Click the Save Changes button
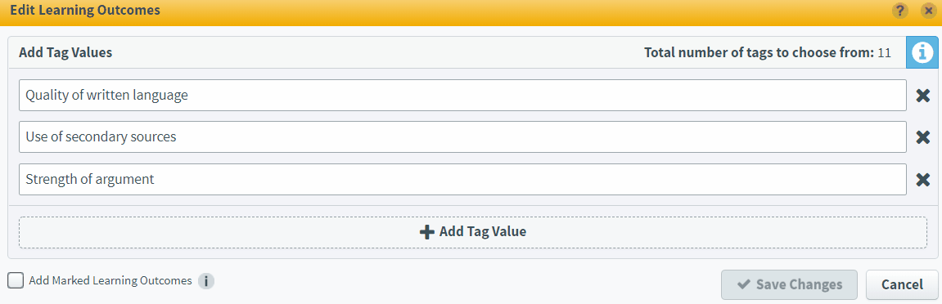The image size is (942, 304). point(790,285)
